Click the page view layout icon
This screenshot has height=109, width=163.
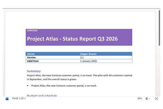147,99
